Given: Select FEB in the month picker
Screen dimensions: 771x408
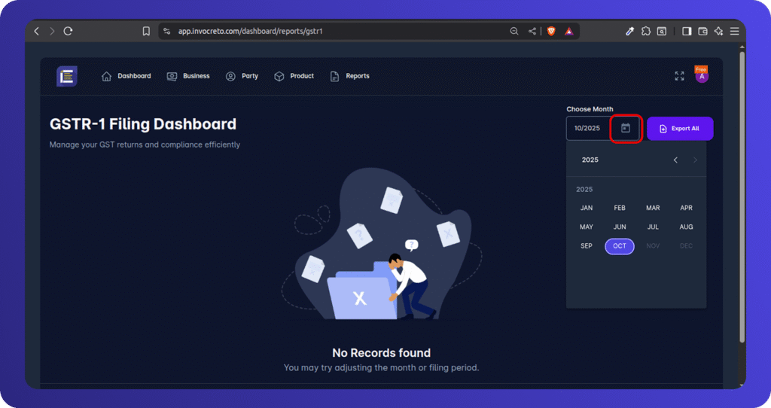Looking at the screenshot, I should pos(620,208).
